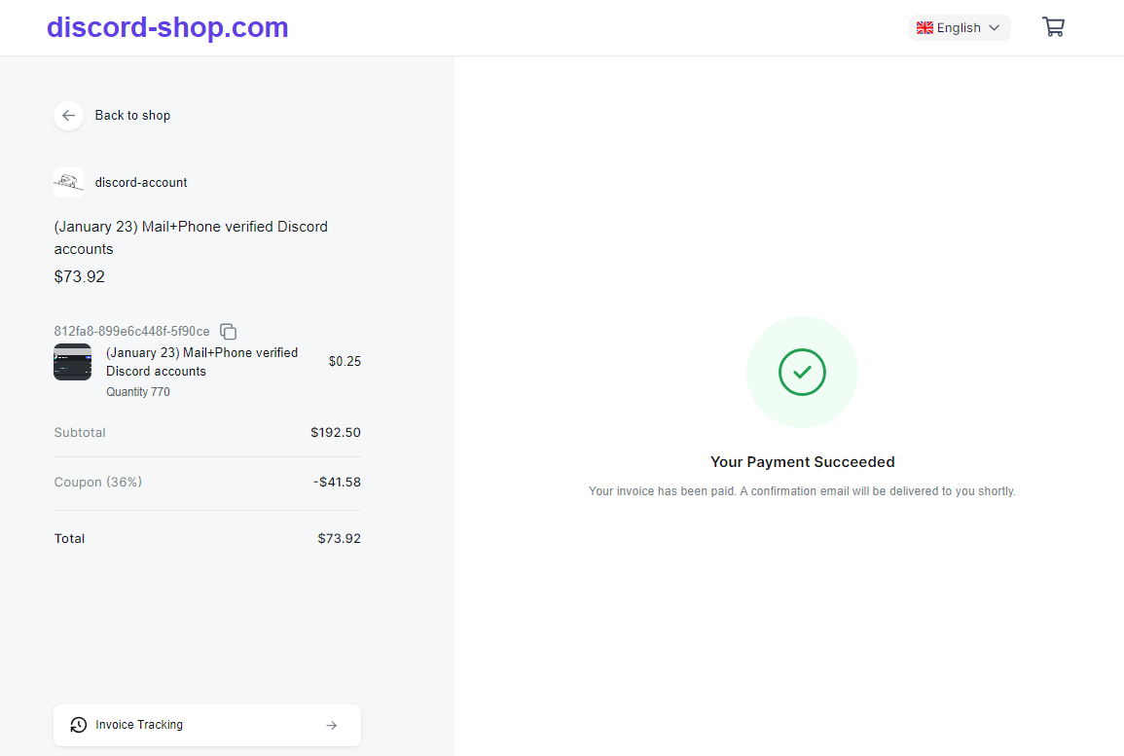This screenshot has width=1124, height=756.
Task: Open the English language dropdown
Action: pyautogui.click(x=960, y=28)
